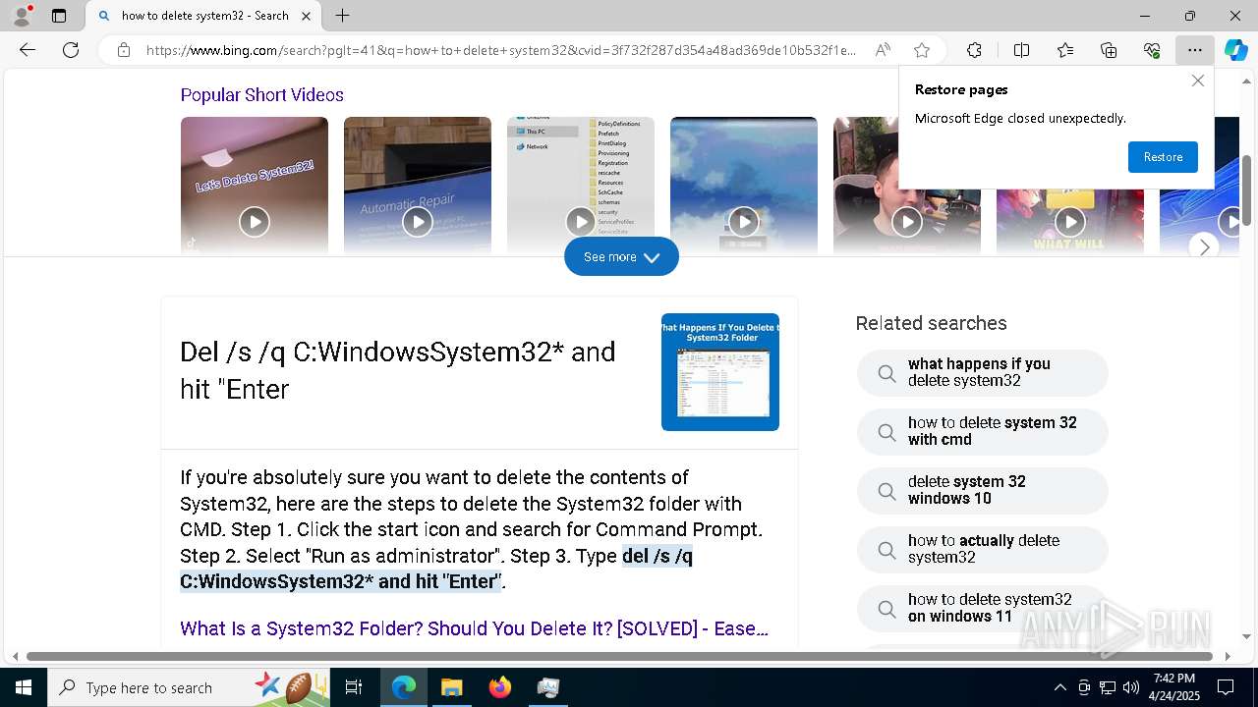The height and width of the screenshot is (707, 1258).
Task: Click the horizontal scrollbar at bottom
Action: [x=619, y=656]
